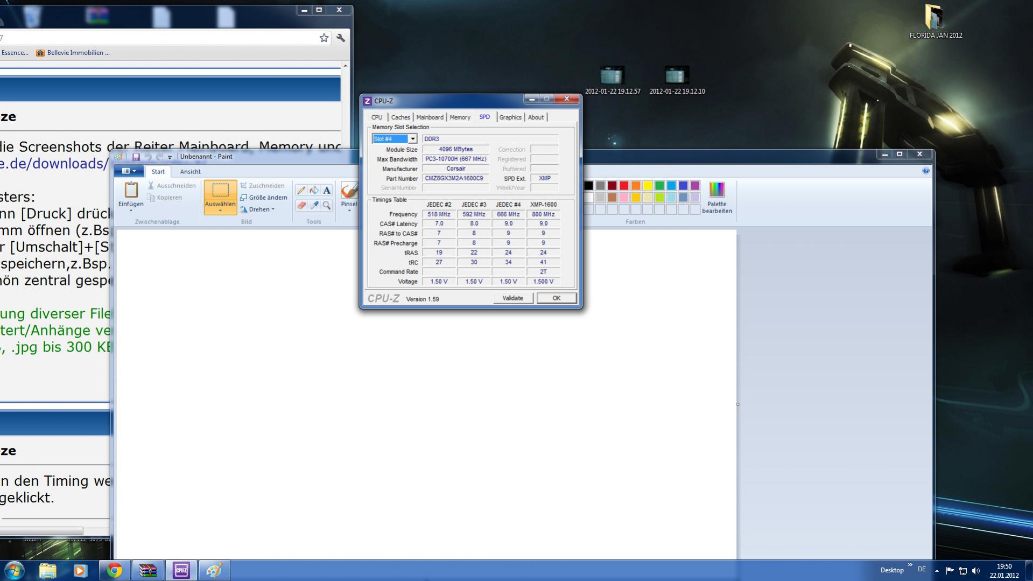
Task: Select the Text tool in Paint
Action: [327, 190]
